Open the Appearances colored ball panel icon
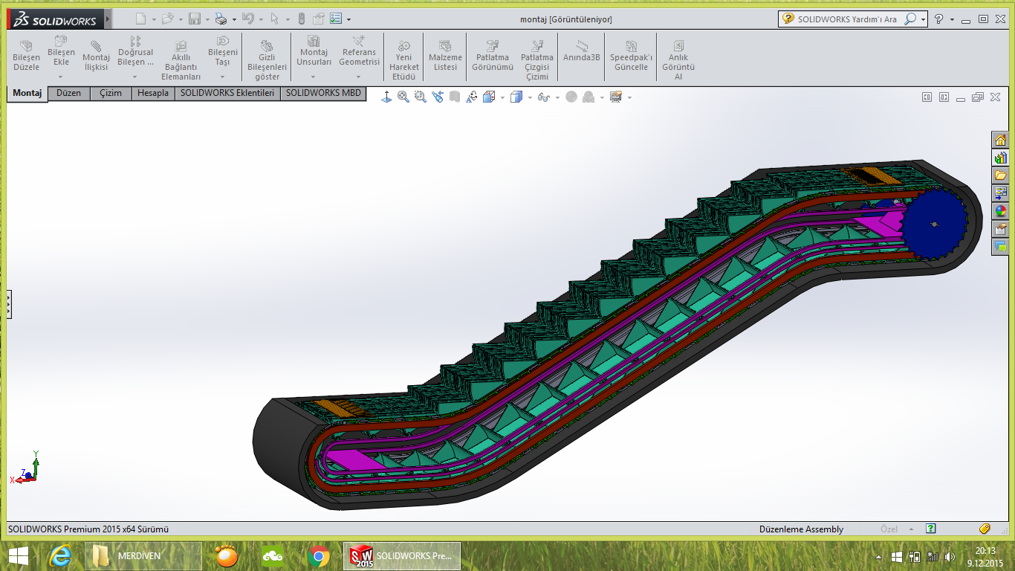The width and height of the screenshot is (1015, 571). click(x=1000, y=211)
